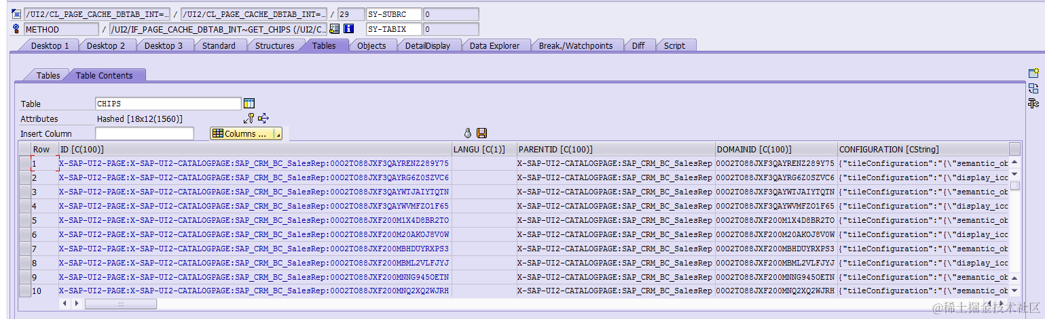Image resolution: width=1045 pixels, height=319 pixels.
Task: Click the DOMAINID [C(100)] column header
Action: (776, 149)
